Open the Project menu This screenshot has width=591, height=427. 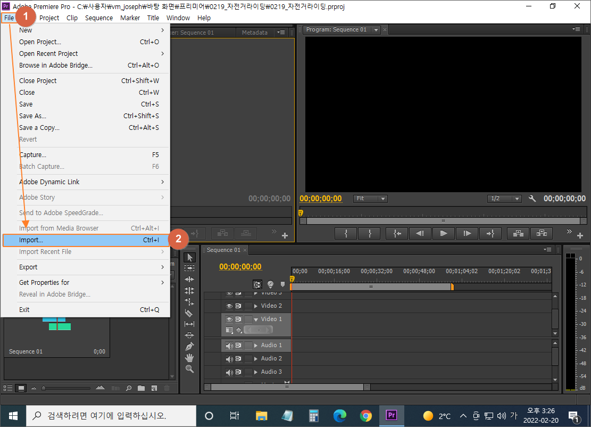click(49, 18)
